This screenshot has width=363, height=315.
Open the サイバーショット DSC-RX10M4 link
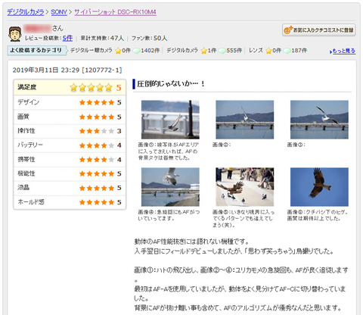pyautogui.click(x=115, y=12)
